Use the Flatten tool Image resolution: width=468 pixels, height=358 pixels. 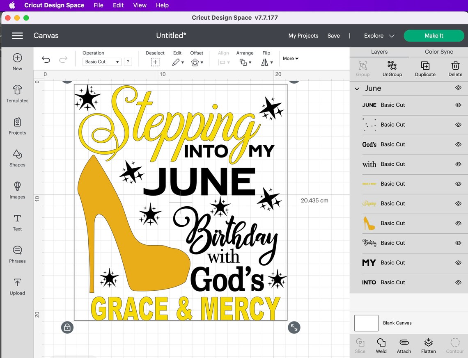pos(428,345)
